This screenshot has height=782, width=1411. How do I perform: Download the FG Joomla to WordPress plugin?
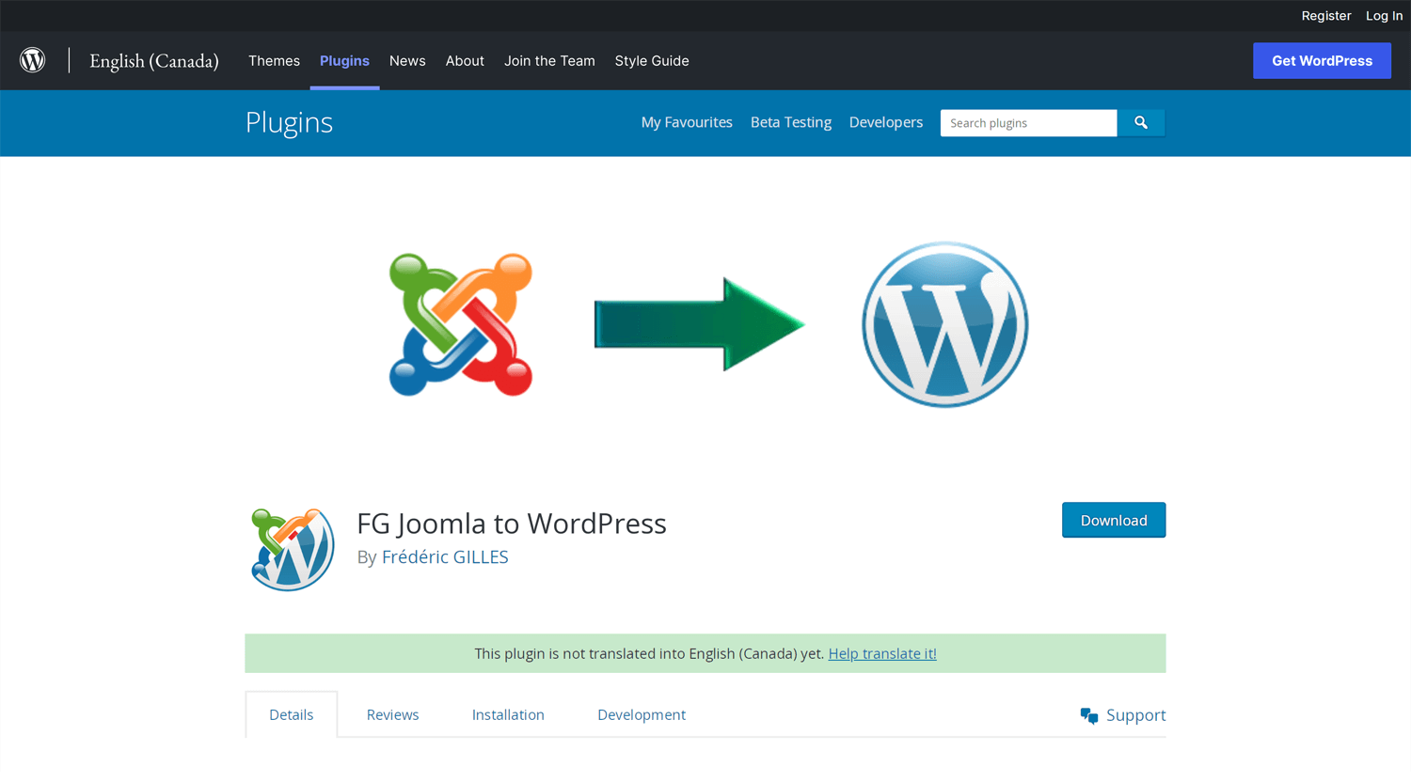point(1114,520)
